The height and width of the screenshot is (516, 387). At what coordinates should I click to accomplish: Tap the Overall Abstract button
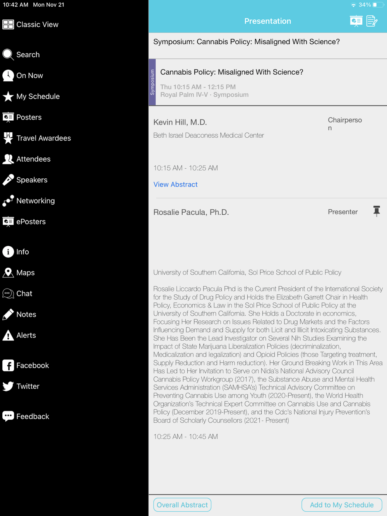182,505
